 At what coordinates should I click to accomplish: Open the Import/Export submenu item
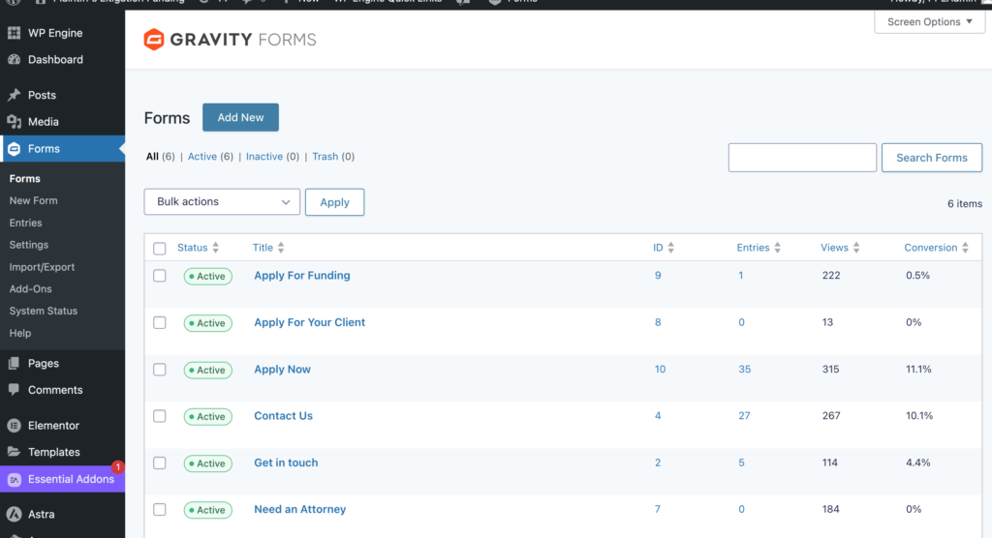pos(42,267)
